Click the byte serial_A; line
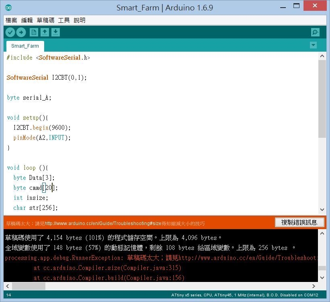This screenshot has height=302, width=330. tap(29, 98)
